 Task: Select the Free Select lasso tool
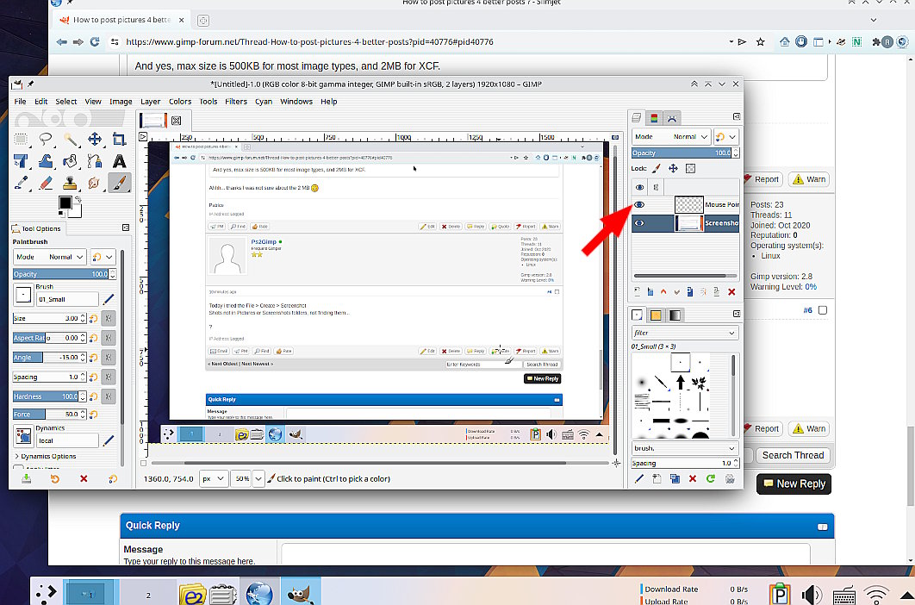[x=46, y=139]
